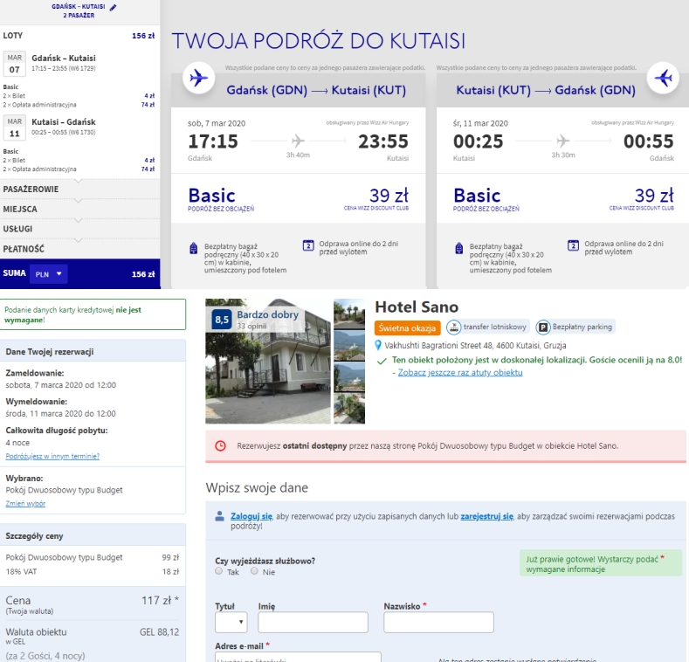Click the main Hotel Sano photo
The width and height of the screenshot is (689, 662).
coord(268,362)
